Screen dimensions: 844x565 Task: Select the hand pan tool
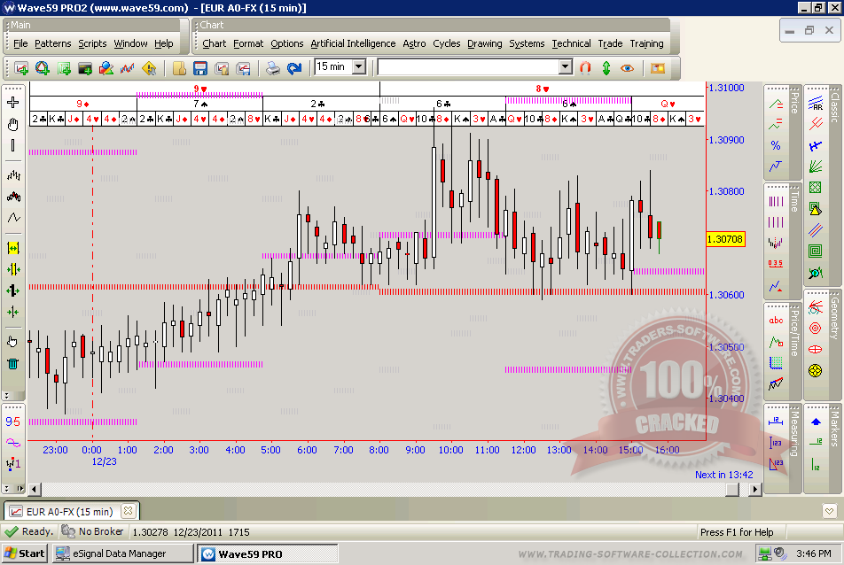point(12,124)
